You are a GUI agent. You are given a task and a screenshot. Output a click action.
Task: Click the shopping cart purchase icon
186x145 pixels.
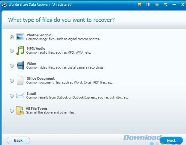coord(139,4)
